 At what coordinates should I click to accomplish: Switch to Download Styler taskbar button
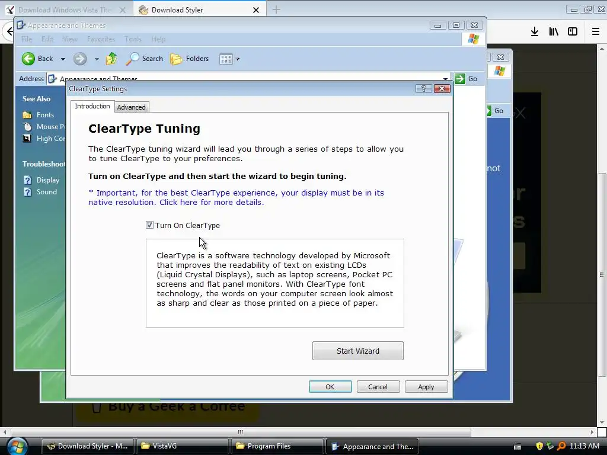point(88,446)
